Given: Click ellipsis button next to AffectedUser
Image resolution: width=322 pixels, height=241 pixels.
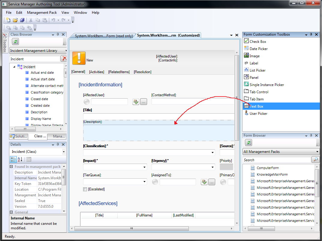Looking at the screenshot, I should pos(143,102).
